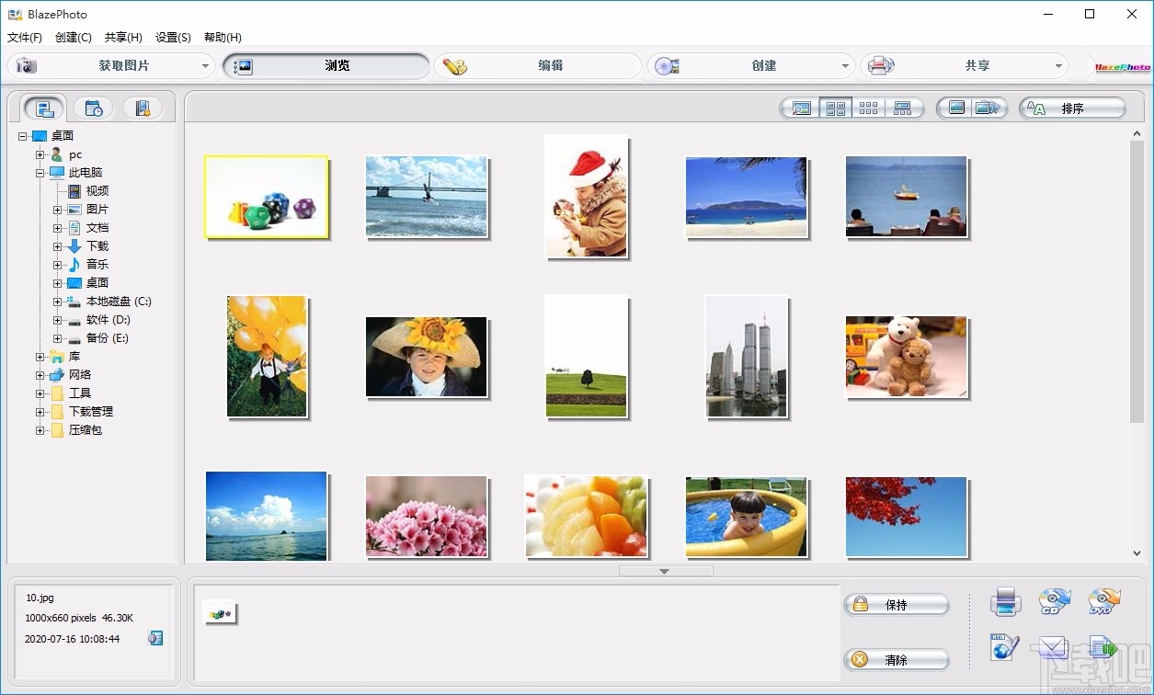This screenshot has width=1154, height=695.
Task: Open the 设置(S) menu
Action: [172, 37]
